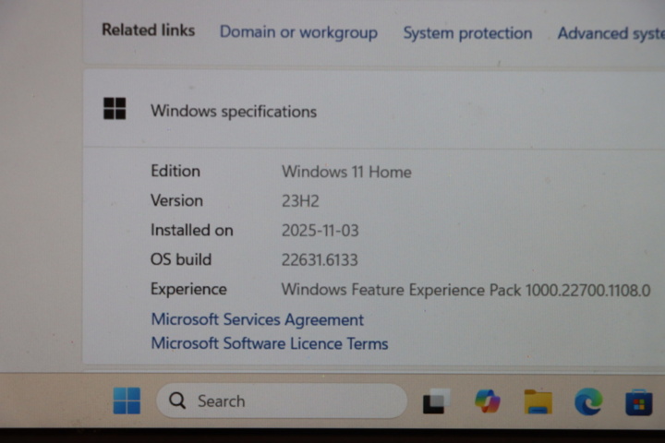Select the version value '23H2'

tap(300, 200)
